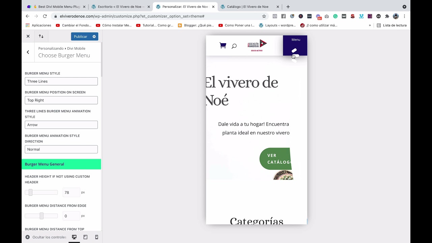Click the Publicar button
The image size is (432, 243).
[81, 36]
